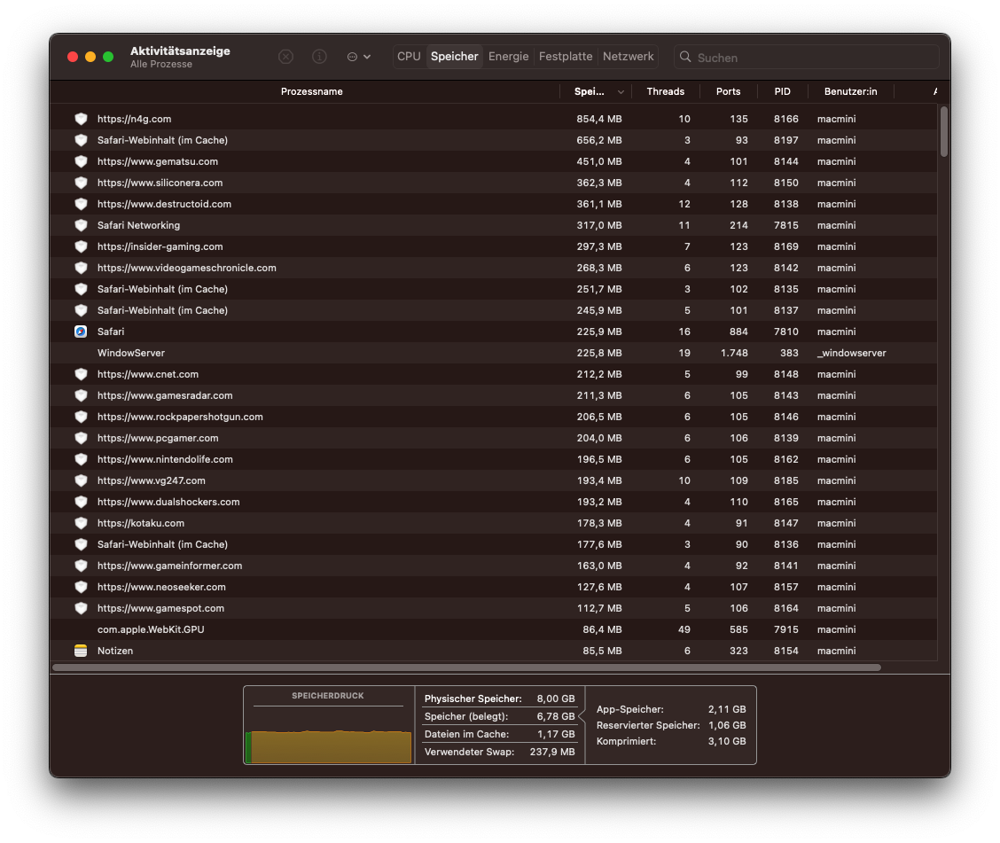1000x843 pixels.
Task: Click shield icon next to vg247.com
Action: tap(81, 480)
